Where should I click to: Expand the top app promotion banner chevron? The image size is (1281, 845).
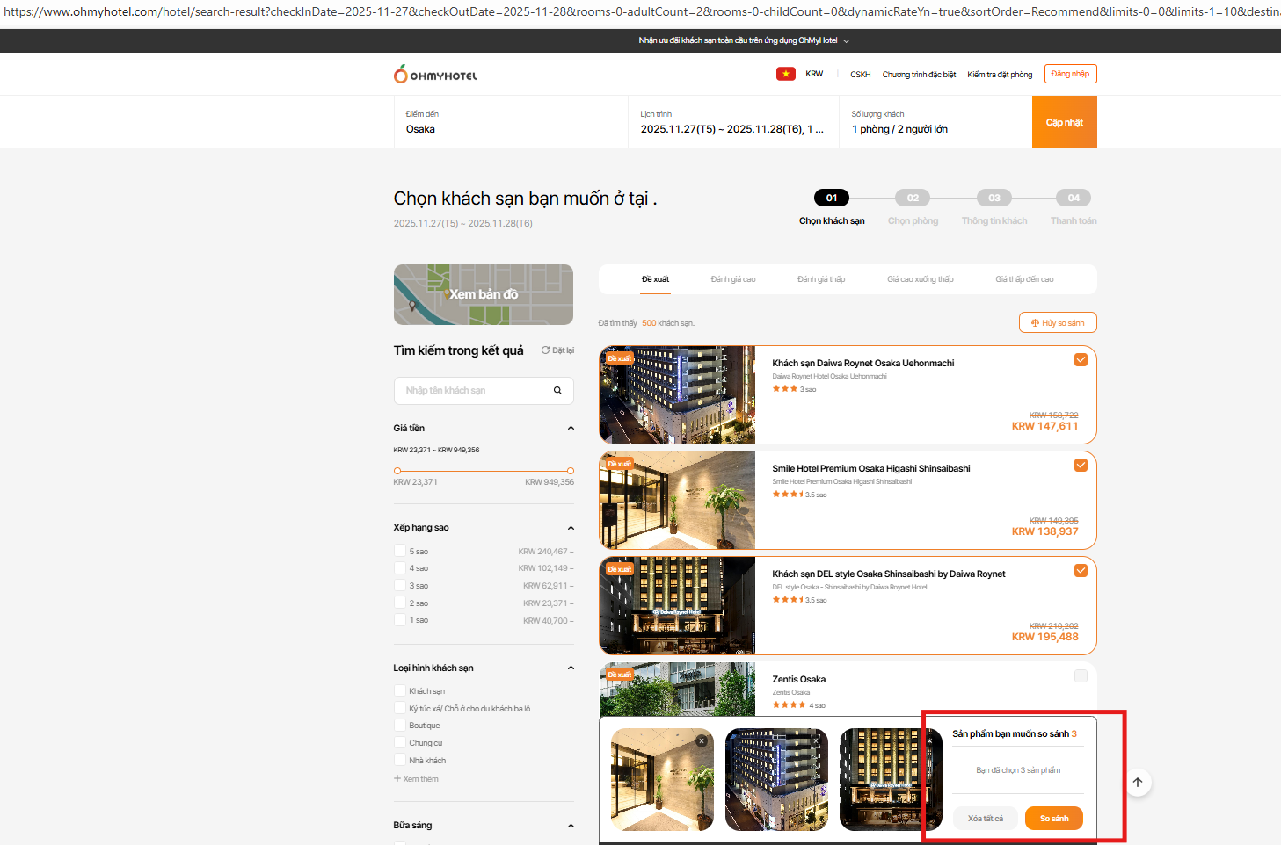(x=847, y=41)
